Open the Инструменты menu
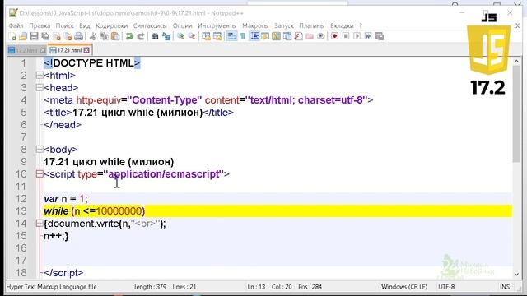This screenshot has width=527, height=296. pos(217,25)
